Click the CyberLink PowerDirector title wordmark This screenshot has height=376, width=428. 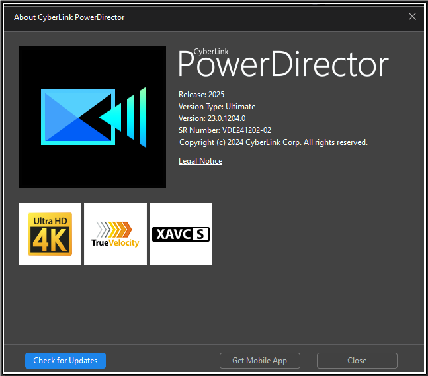pos(283,63)
